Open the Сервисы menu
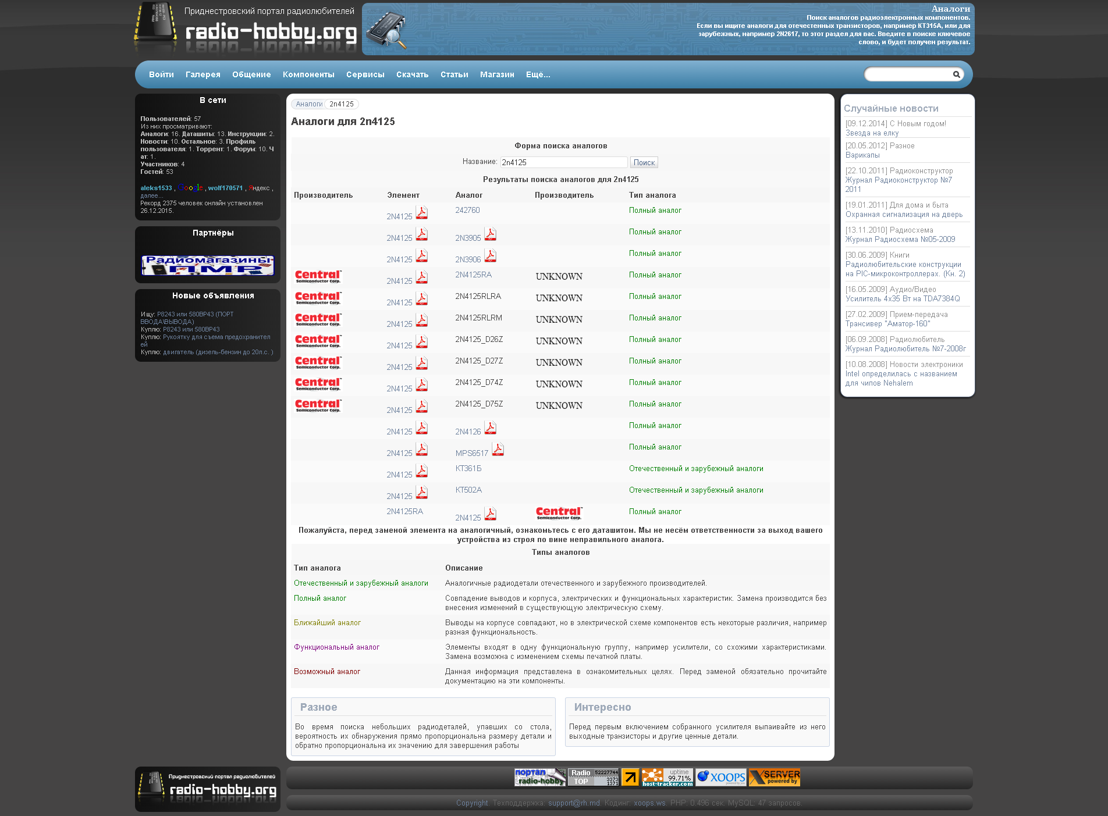 pyautogui.click(x=365, y=74)
